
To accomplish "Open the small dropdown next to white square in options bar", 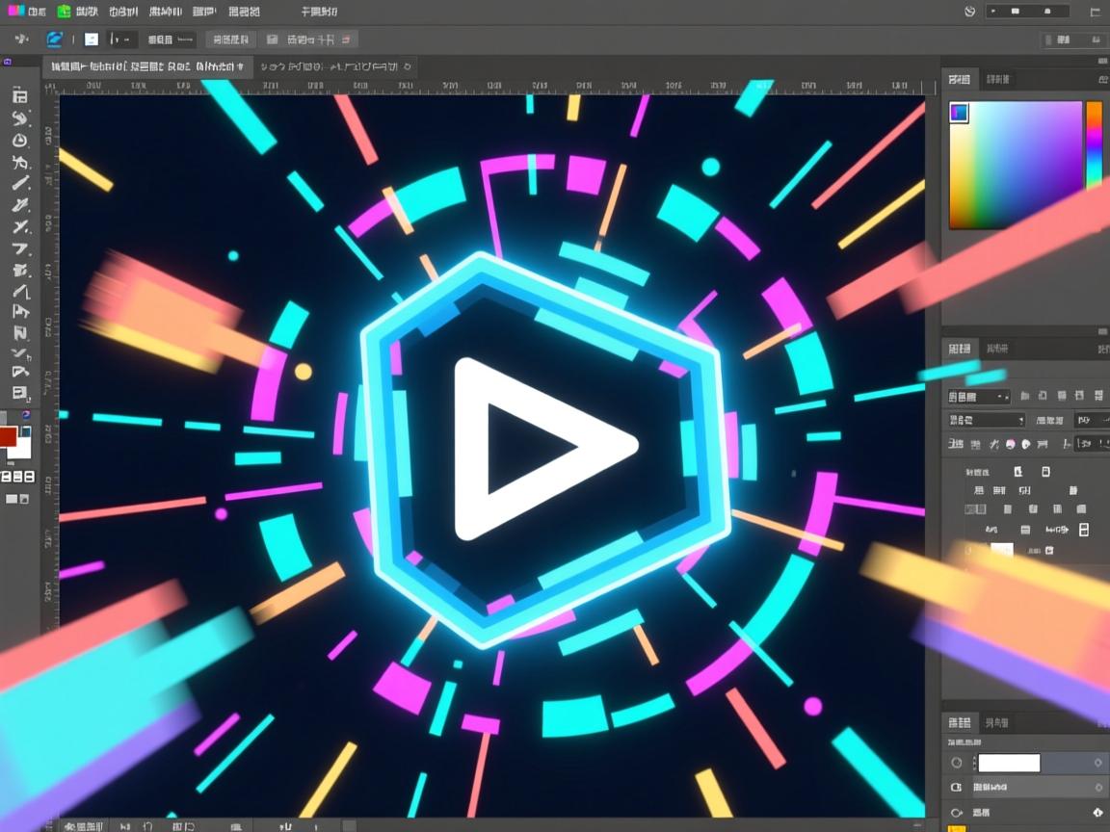I will coord(122,39).
